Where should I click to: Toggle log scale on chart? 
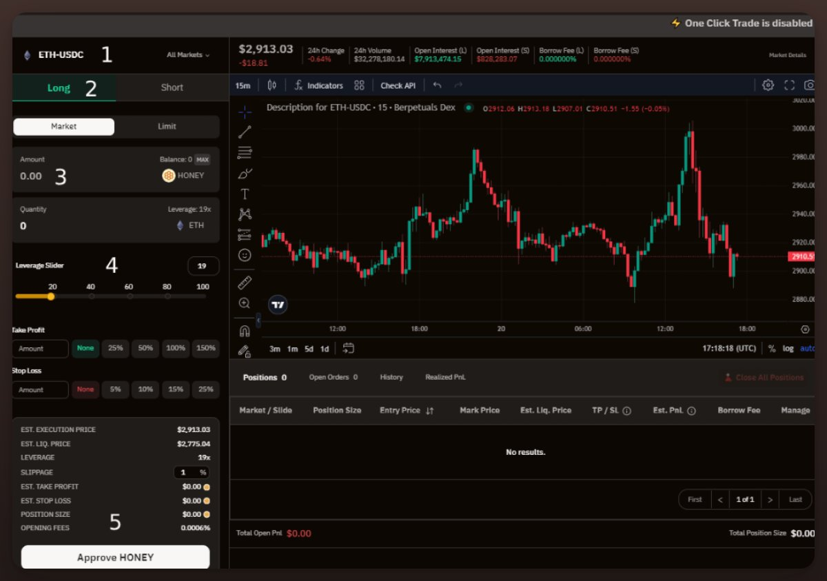pyautogui.click(x=788, y=349)
